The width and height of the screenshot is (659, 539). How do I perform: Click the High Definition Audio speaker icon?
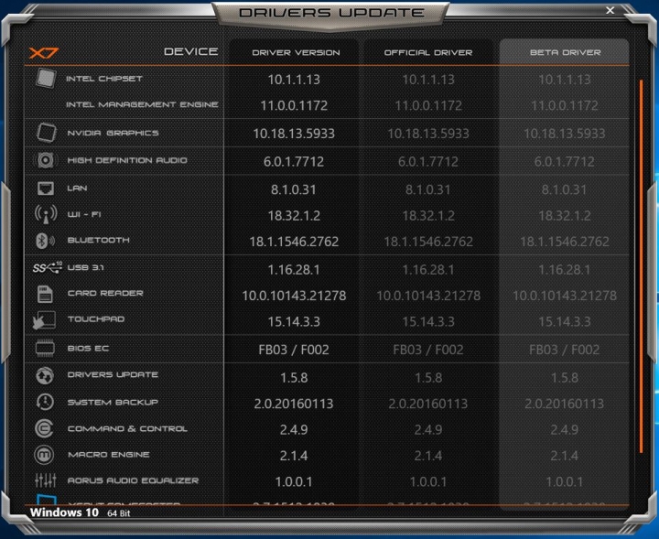[46, 160]
